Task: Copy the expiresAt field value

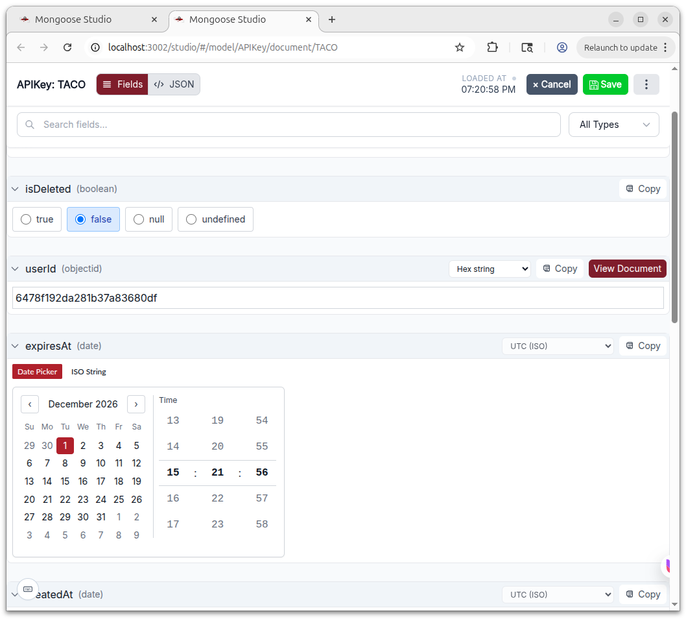Action: [643, 346]
